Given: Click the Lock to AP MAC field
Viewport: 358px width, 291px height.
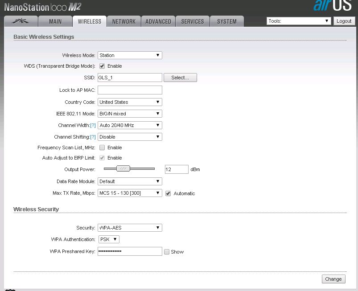Looking at the screenshot, I should pos(129,90).
